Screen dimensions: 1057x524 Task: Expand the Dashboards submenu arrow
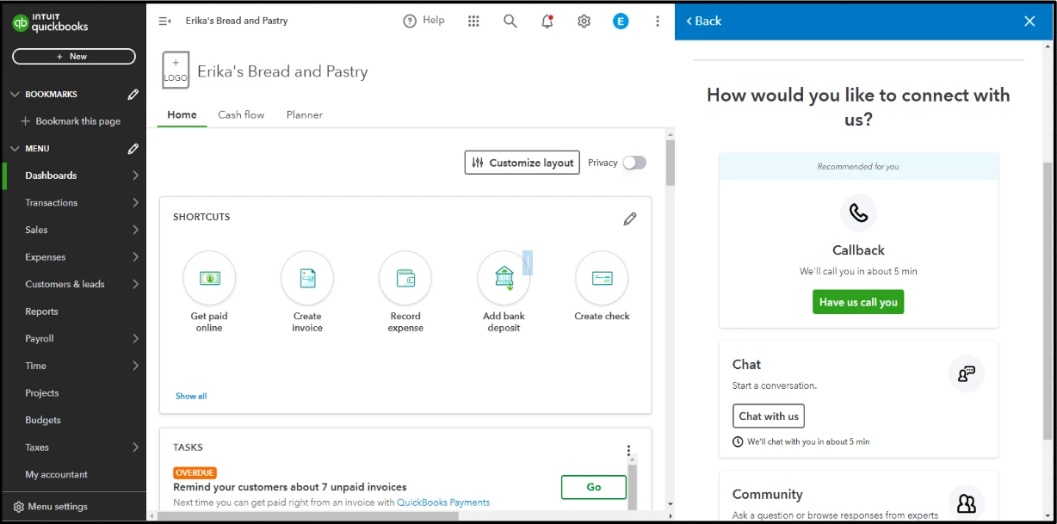[135, 176]
